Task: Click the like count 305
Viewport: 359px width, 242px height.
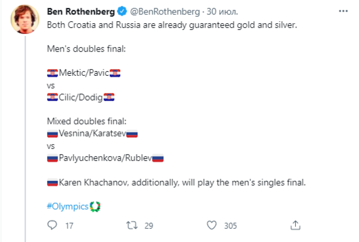Action: point(230,226)
